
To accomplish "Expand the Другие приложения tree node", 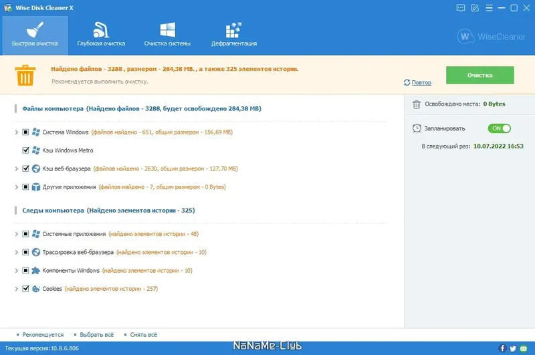I will click(16, 187).
